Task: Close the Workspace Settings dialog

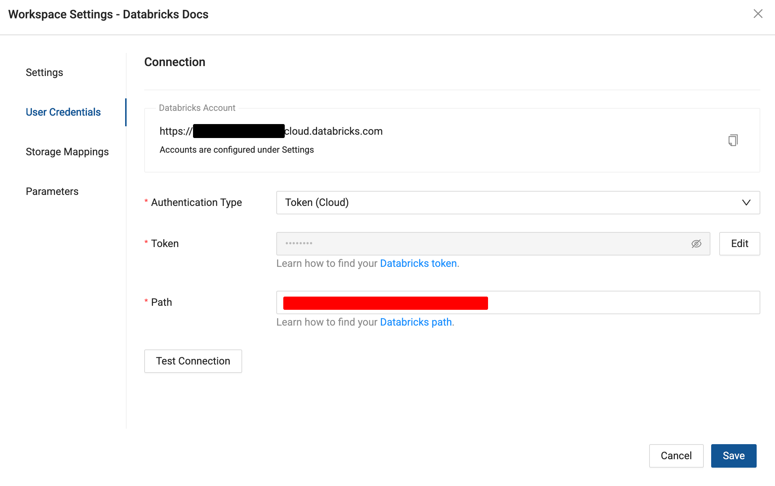Action: 758,14
